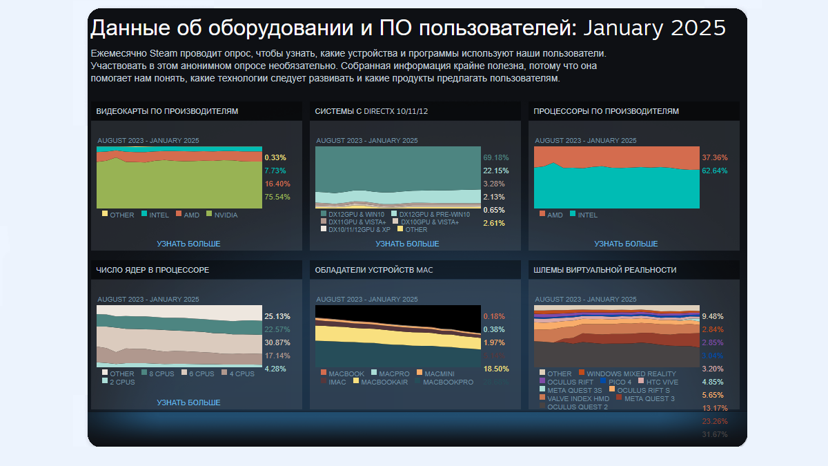This screenshot has width=828, height=466.
Task: Click the OCULUS QUEST 2 legend swatch
Action: pyautogui.click(x=542, y=406)
